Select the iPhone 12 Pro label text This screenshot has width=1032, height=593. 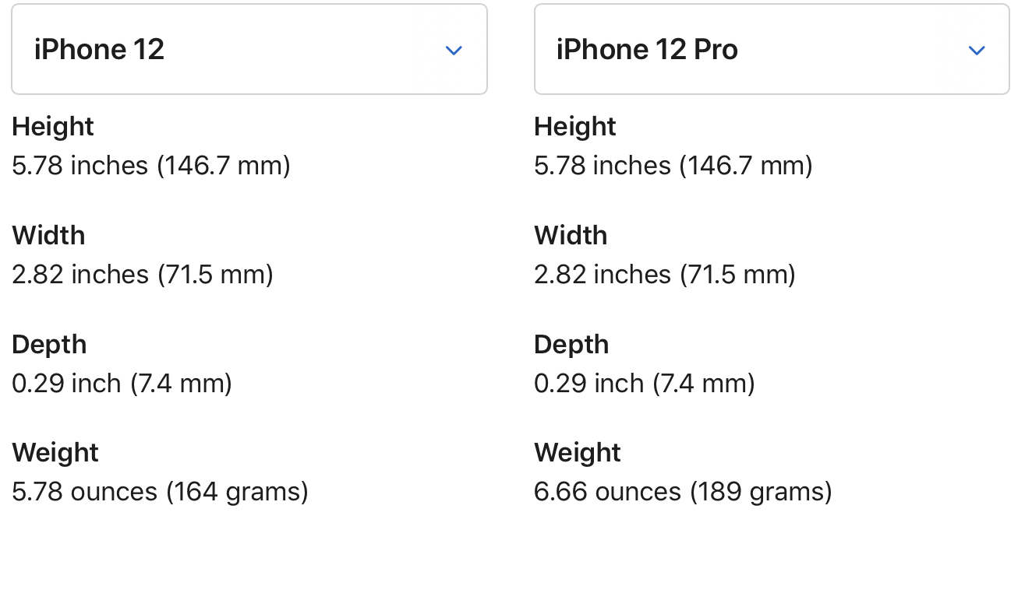647,50
